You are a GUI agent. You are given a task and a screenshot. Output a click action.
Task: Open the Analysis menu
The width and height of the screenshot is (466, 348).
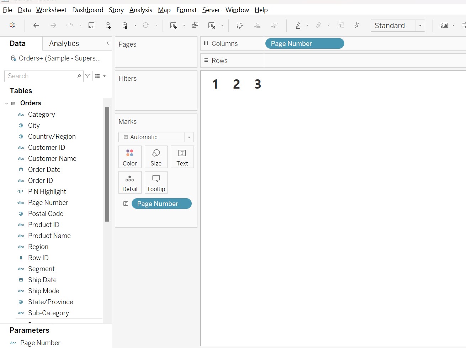141,10
